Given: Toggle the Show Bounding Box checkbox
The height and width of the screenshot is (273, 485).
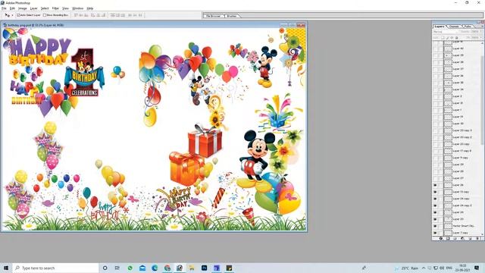Looking at the screenshot, I should click(45, 15).
